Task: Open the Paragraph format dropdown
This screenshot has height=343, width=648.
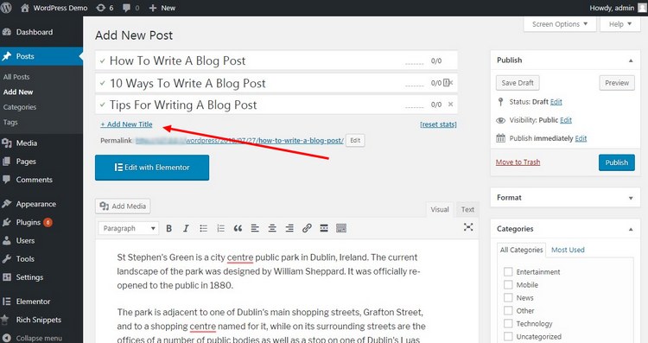Action: click(x=129, y=228)
